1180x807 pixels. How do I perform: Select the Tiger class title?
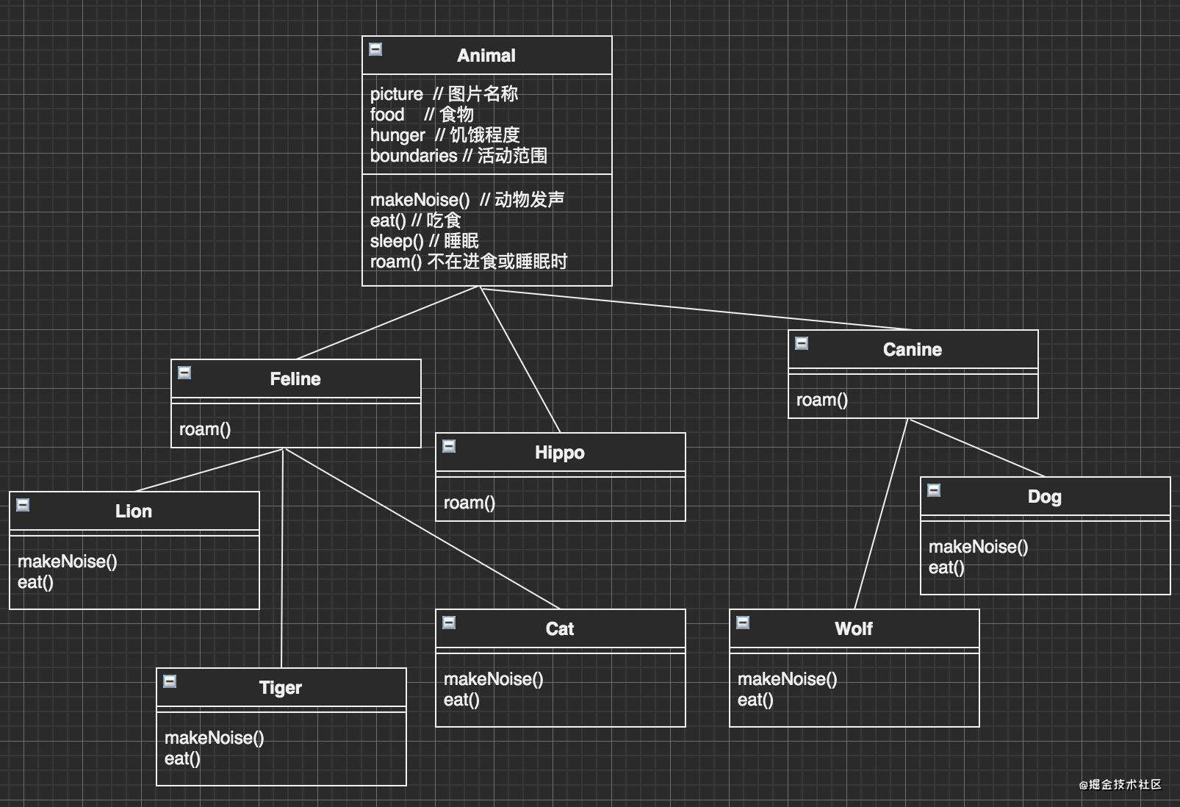tap(281, 688)
